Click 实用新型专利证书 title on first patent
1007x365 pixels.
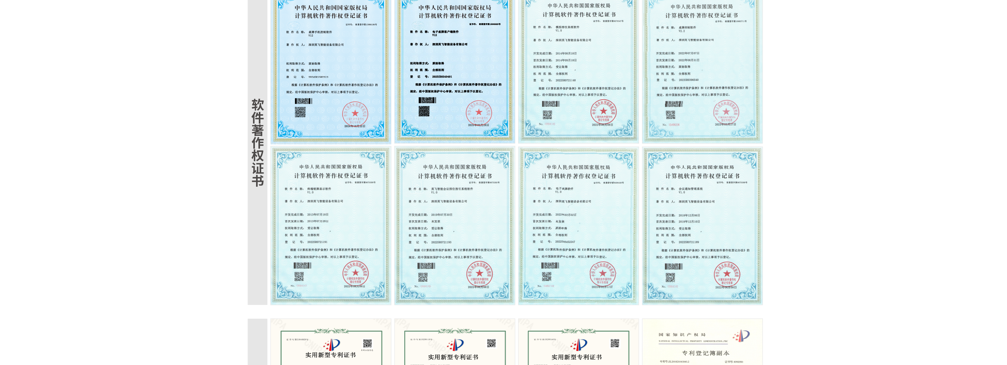(x=330, y=355)
